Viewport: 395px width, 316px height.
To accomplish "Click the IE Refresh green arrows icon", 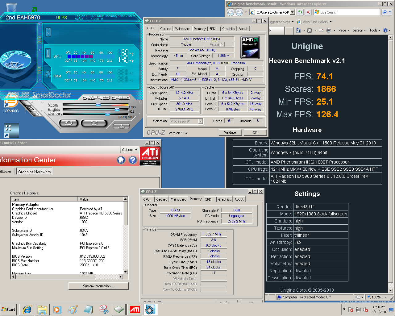I will 300,12.
